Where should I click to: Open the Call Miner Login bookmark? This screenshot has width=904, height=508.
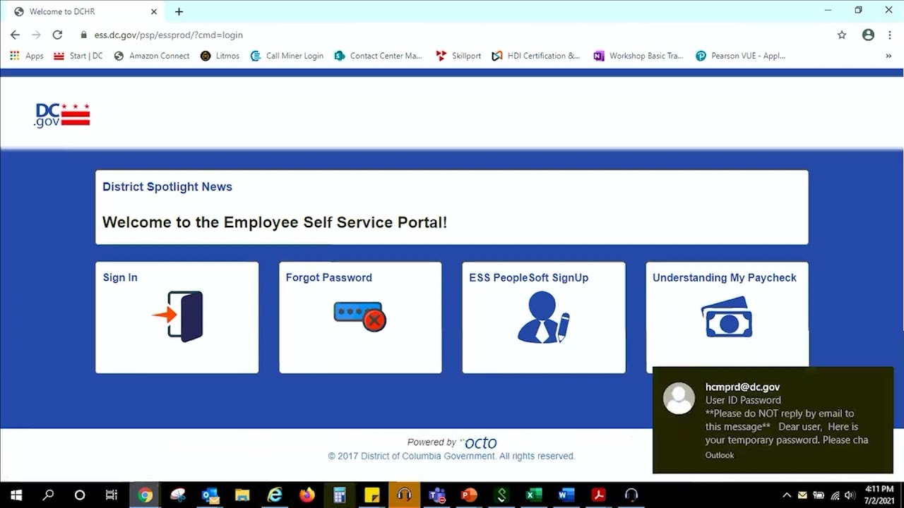287,56
